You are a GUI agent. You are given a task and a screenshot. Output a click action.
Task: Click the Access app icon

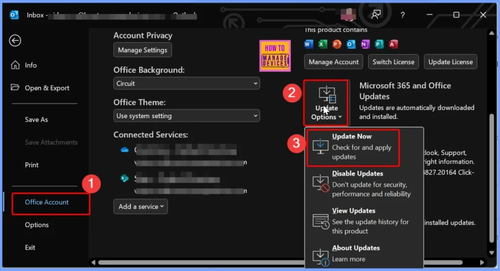click(393, 44)
